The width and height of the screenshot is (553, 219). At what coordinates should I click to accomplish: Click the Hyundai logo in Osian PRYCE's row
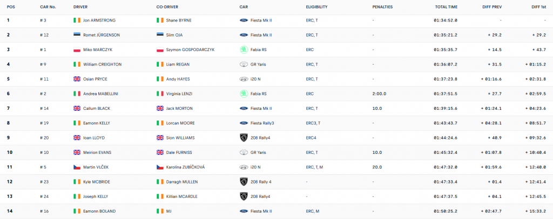pyautogui.click(x=244, y=79)
